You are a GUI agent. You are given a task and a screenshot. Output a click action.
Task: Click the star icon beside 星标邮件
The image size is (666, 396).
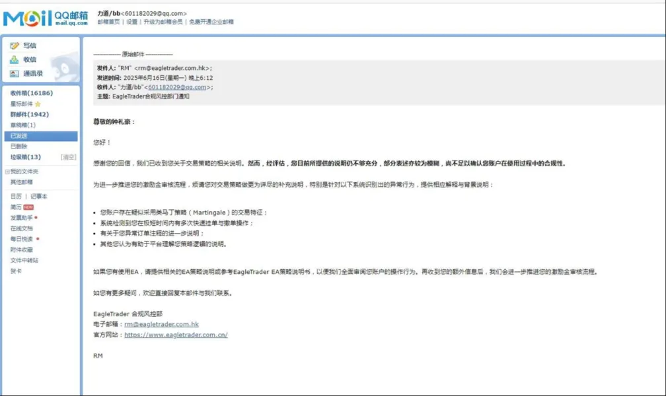[38, 104]
